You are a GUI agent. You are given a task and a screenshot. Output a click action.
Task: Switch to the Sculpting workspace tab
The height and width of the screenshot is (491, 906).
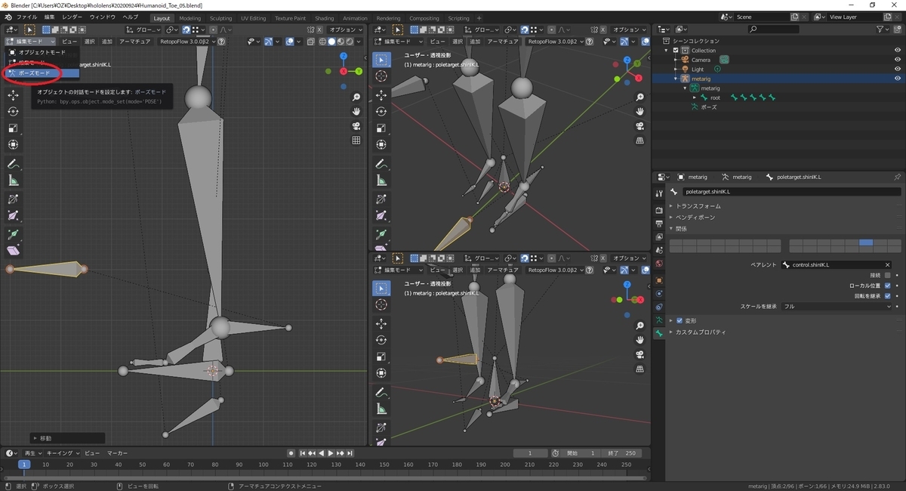pyautogui.click(x=221, y=18)
